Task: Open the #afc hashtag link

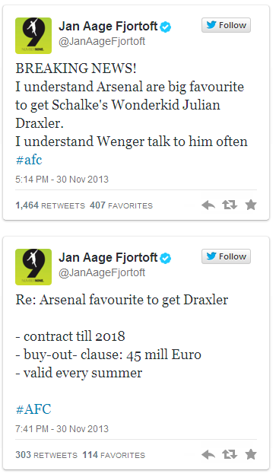Action: coord(29,160)
